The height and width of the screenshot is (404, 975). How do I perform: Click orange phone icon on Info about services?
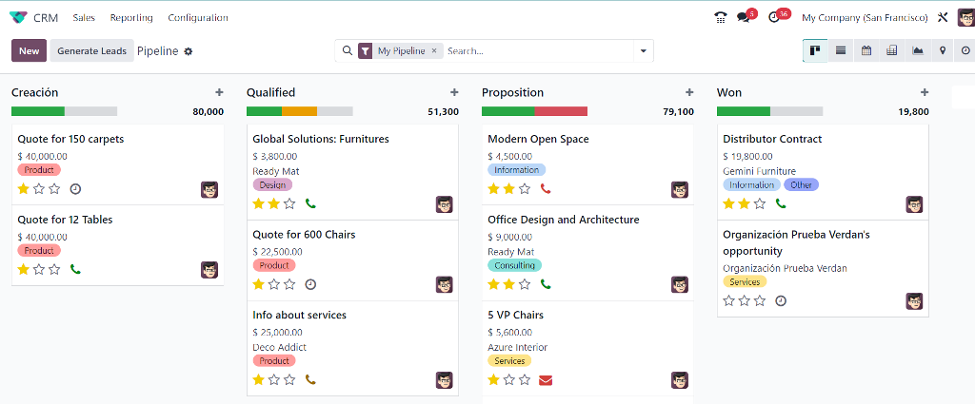(x=311, y=379)
